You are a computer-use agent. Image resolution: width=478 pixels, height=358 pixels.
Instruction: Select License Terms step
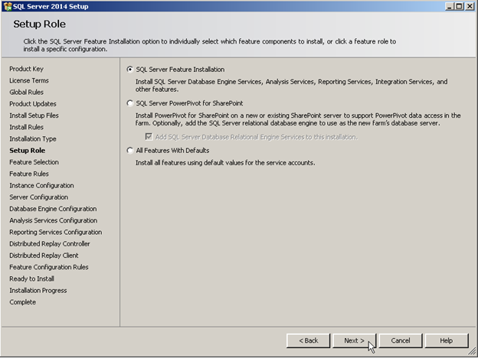pyautogui.click(x=29, y=80)
